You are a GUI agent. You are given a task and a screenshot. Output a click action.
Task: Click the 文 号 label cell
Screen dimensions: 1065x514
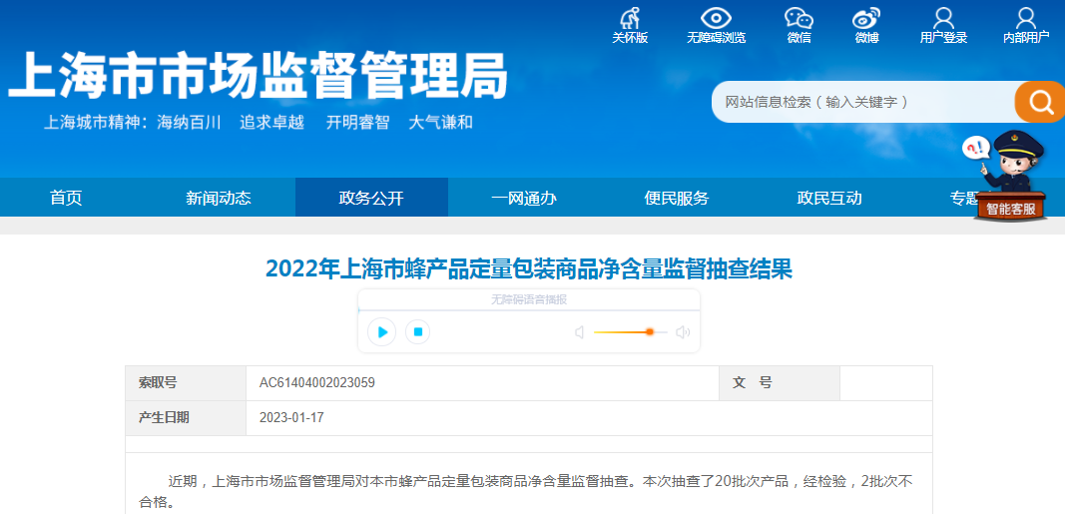tap(780, 383)
